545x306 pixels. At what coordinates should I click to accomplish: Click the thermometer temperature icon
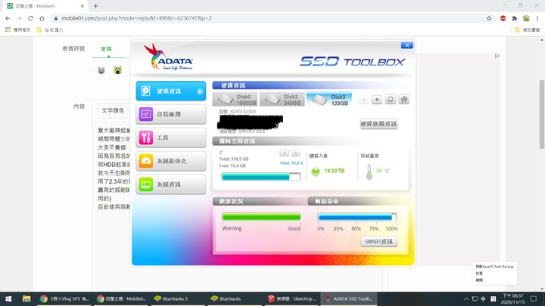369,172
